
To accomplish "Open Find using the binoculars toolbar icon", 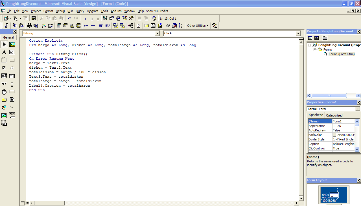I will 61,18.
